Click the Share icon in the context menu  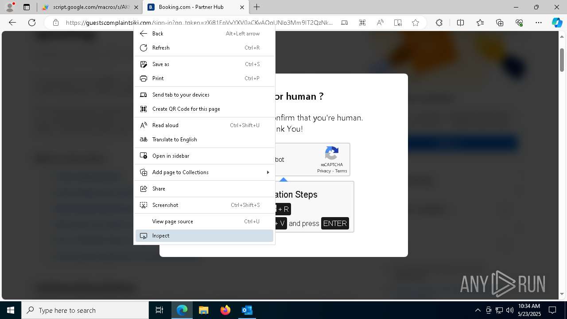144,189
